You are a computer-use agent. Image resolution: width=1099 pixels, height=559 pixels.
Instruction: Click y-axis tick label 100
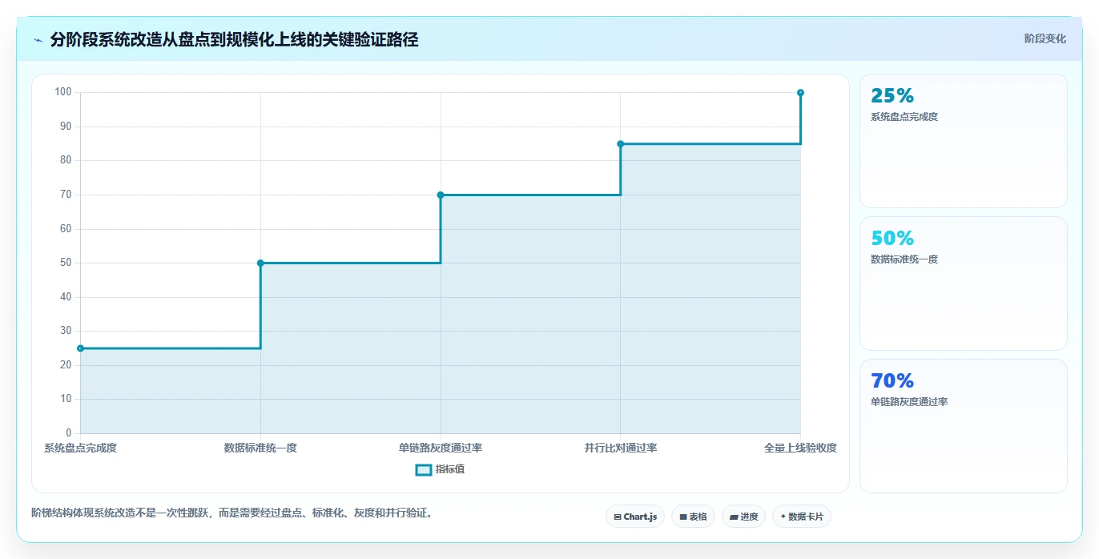tap(63, 92)
